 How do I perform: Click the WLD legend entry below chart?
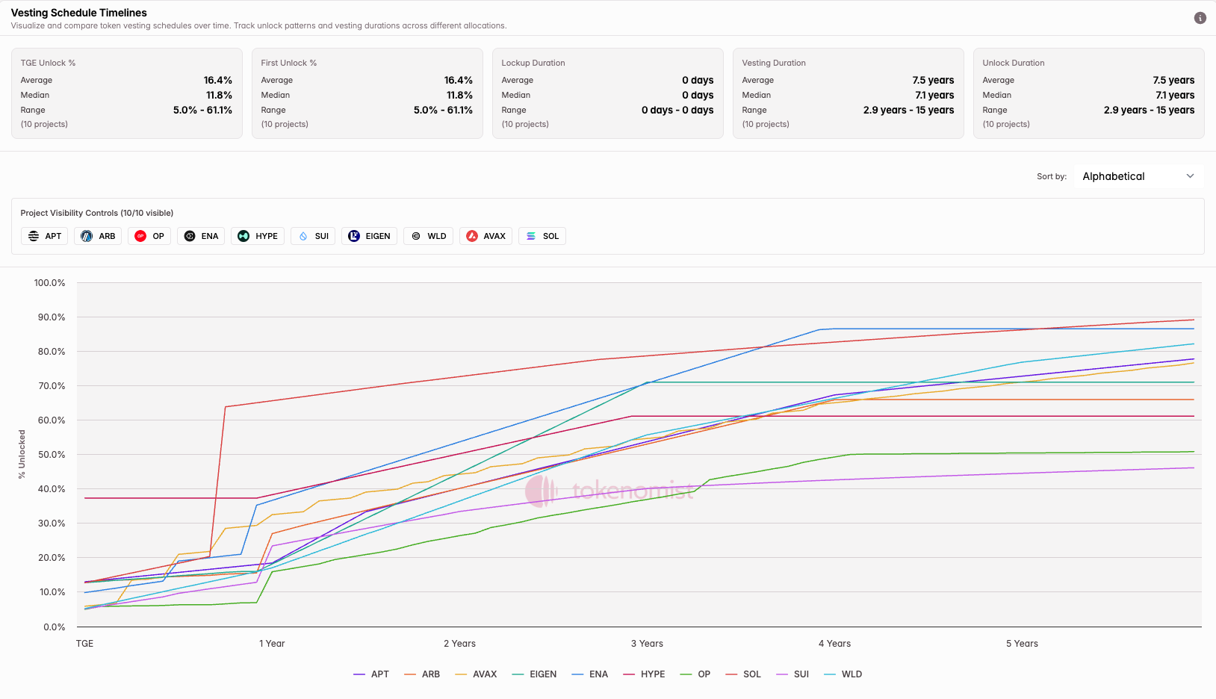[843, 674]
